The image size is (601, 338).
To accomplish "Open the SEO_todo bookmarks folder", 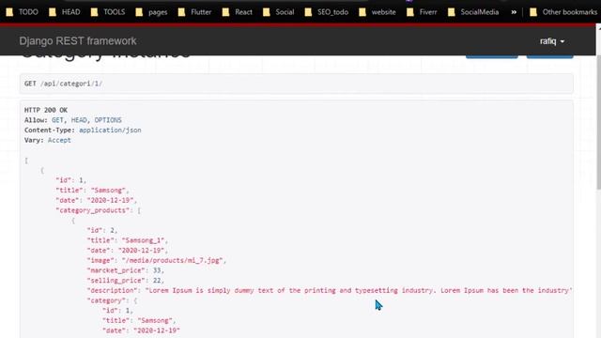I will point(327,12).
